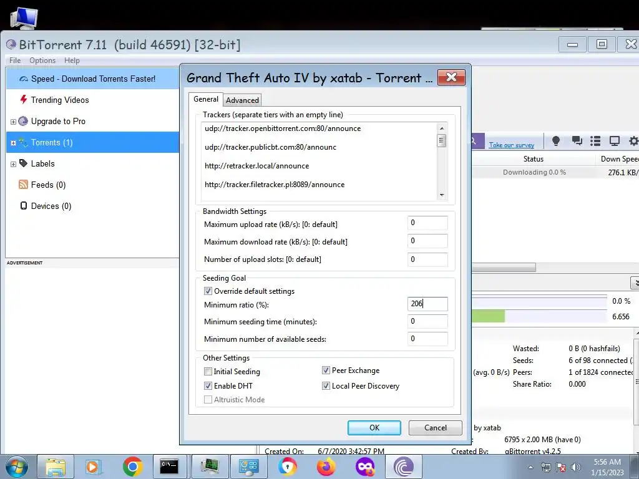Click the tracker udp://tracker.openbittorrent.com:80/announce line
Screen dimensions: 639x479
pyautogui.click(x=283, y=128)
